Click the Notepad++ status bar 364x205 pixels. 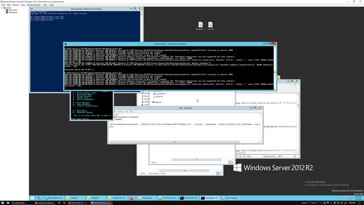tap(267, 157)
